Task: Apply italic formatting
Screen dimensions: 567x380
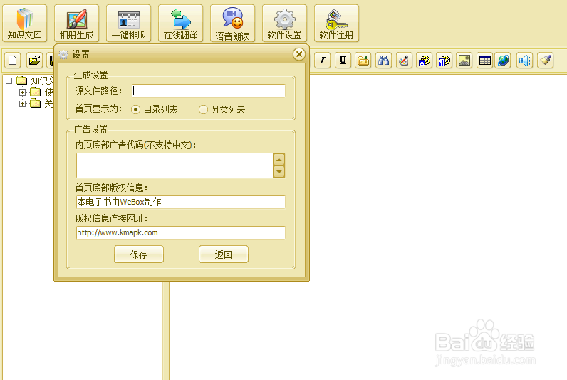Action: pos(322,61)
